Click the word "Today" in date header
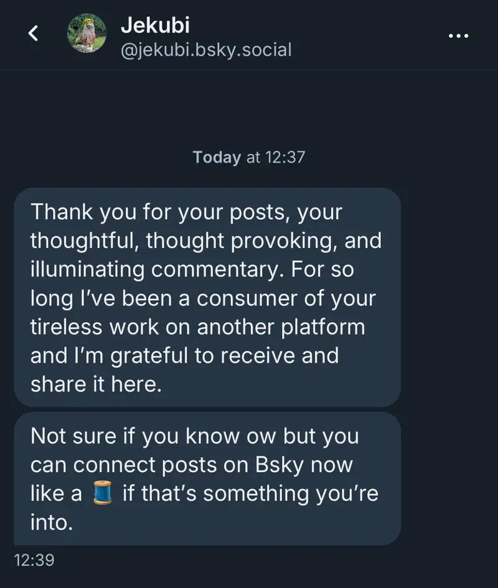The image size is (498, 588). pyautogui.click(x=217, y=157)
